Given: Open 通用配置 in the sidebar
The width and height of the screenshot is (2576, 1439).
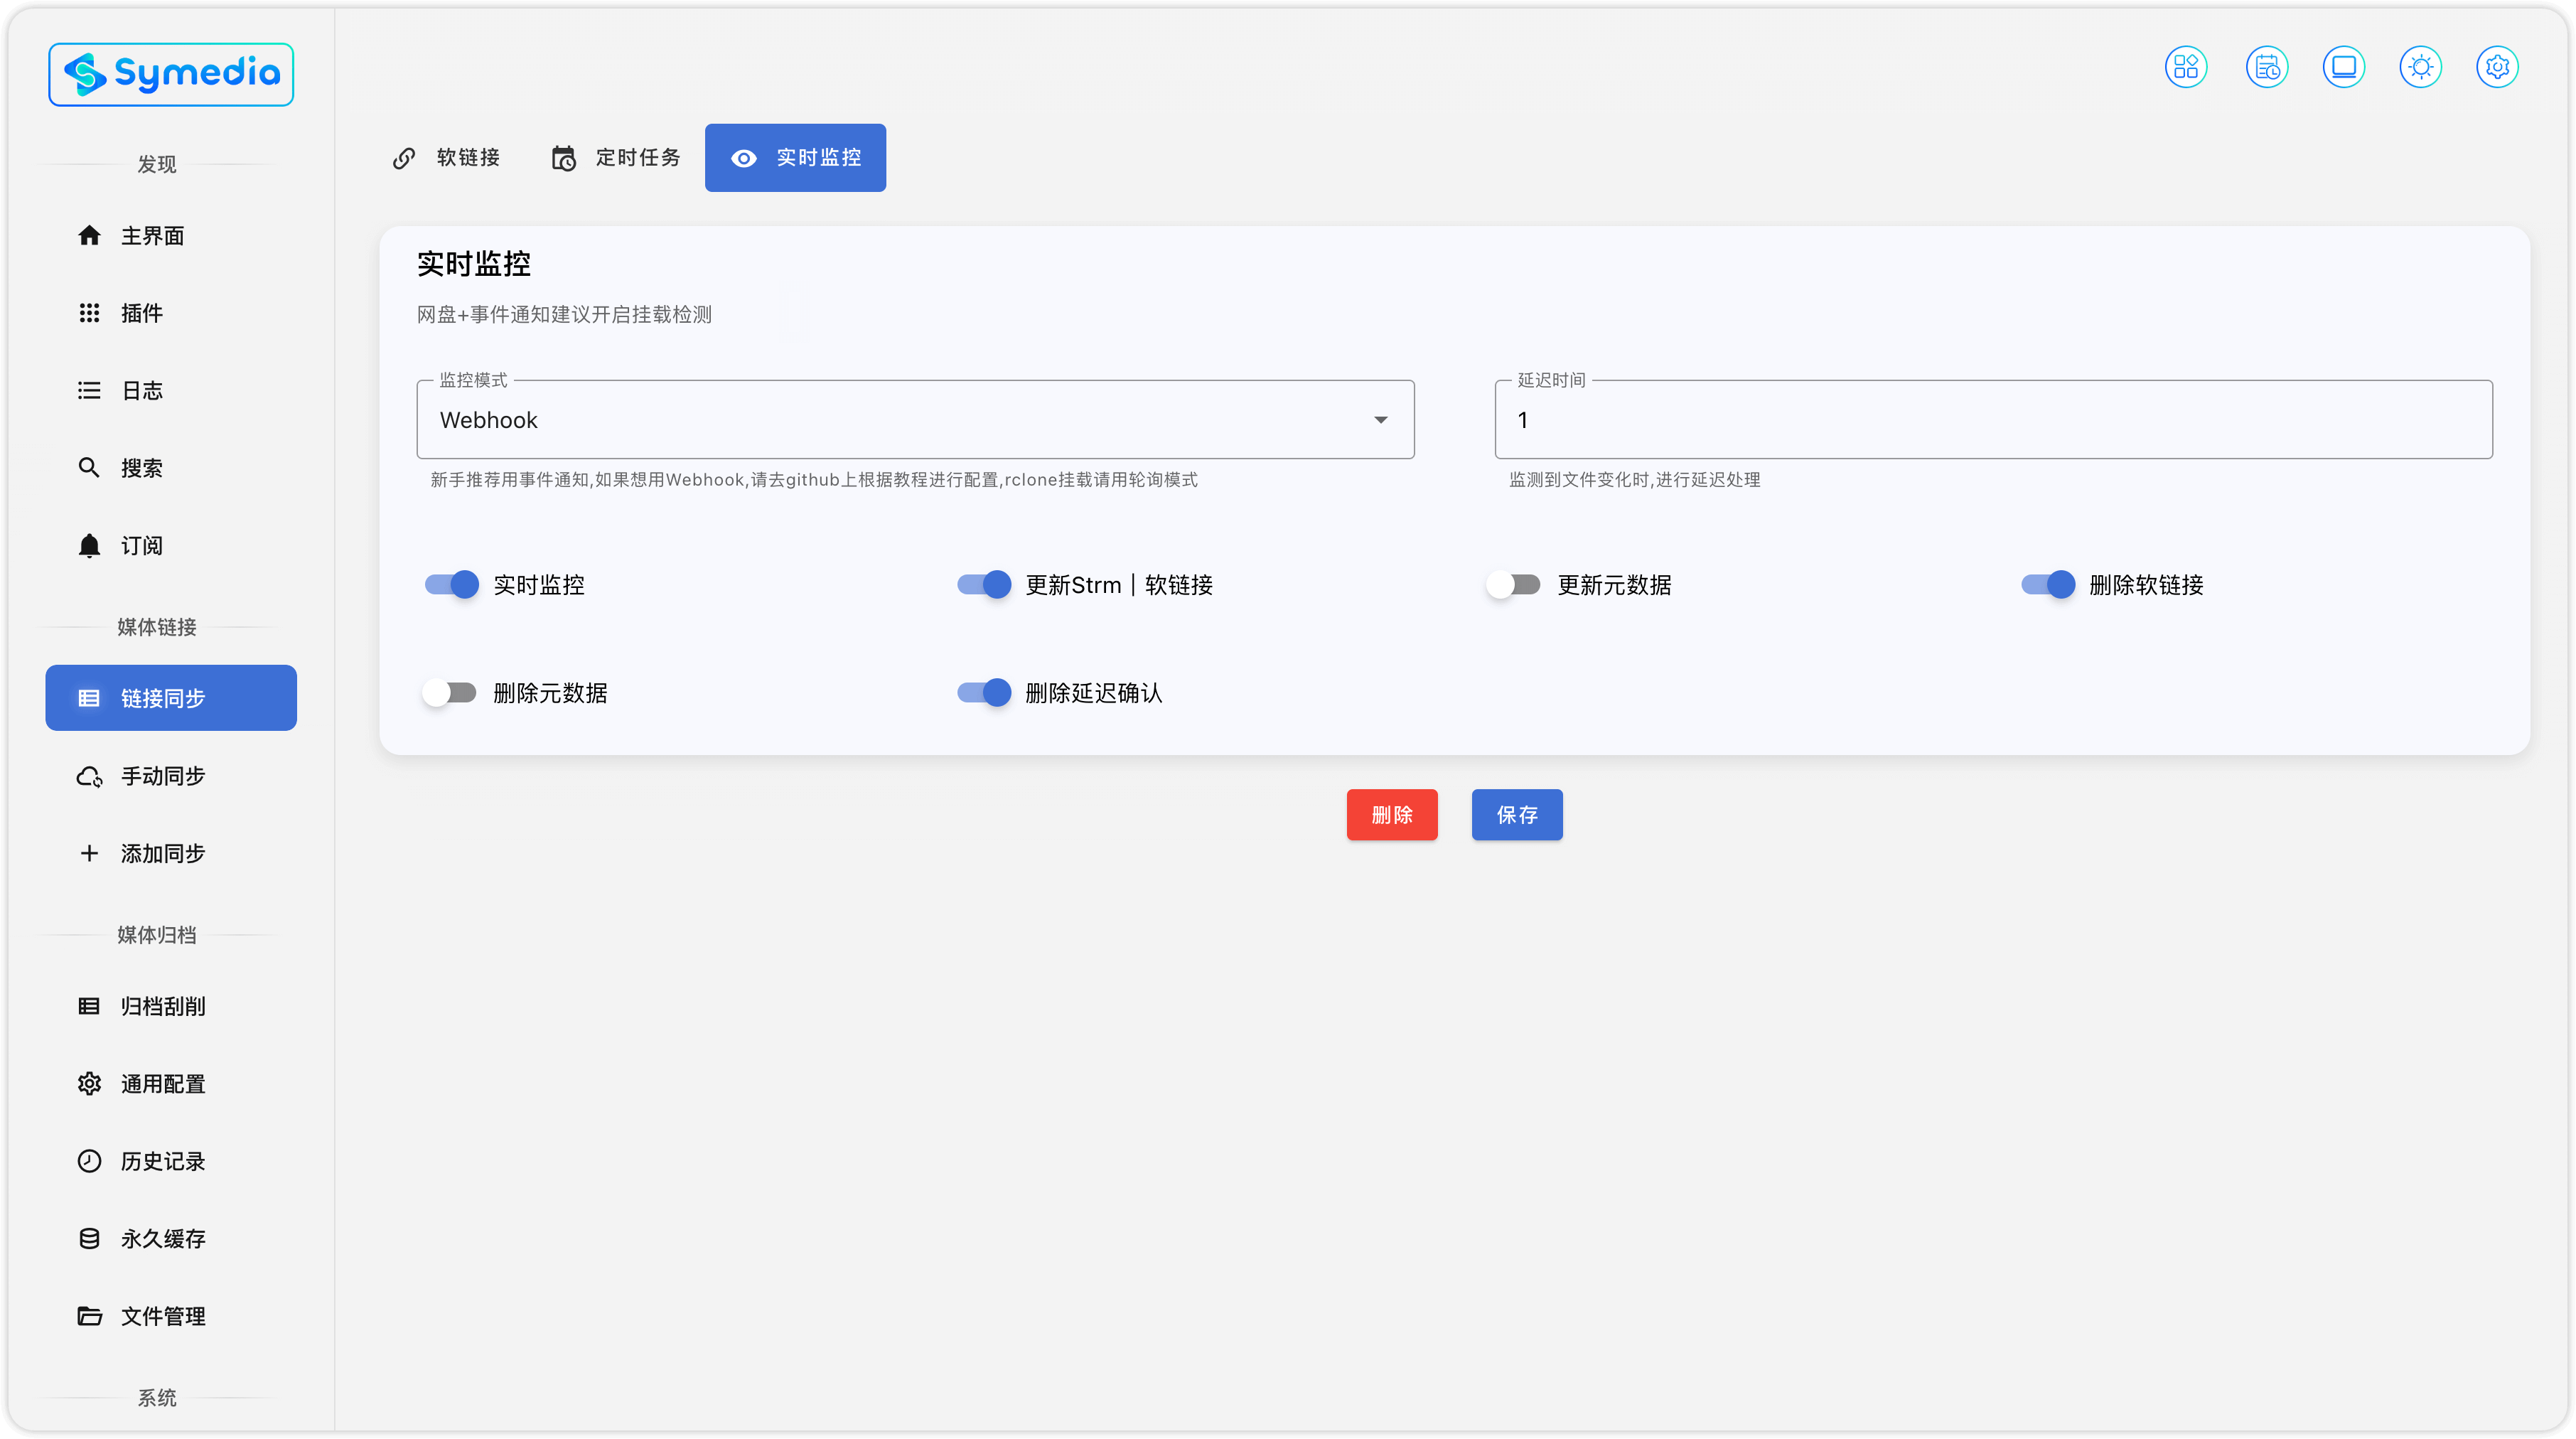Looking at the screenshot, I should pos(171,1083).
